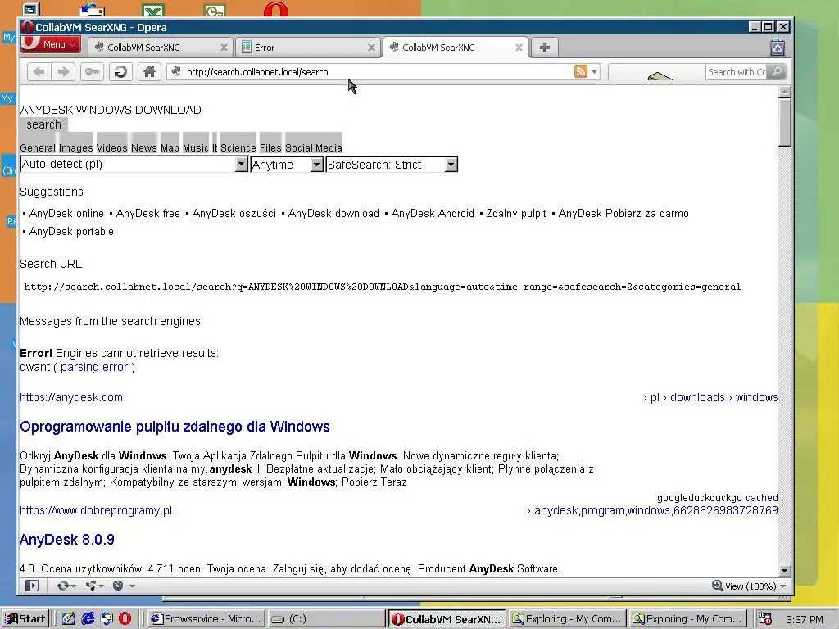Open the AnyDesk 8.0.9 result
This screenshot has height=629, width=839.
coord(67,540)
